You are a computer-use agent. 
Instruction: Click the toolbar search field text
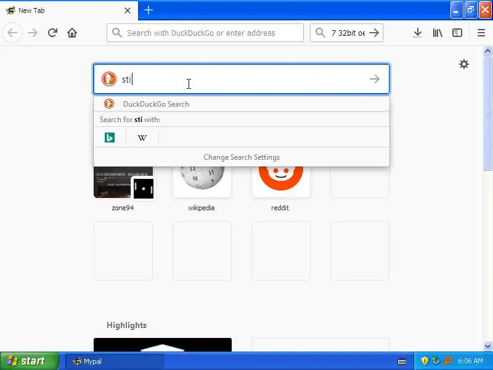(x=348, y=33)
